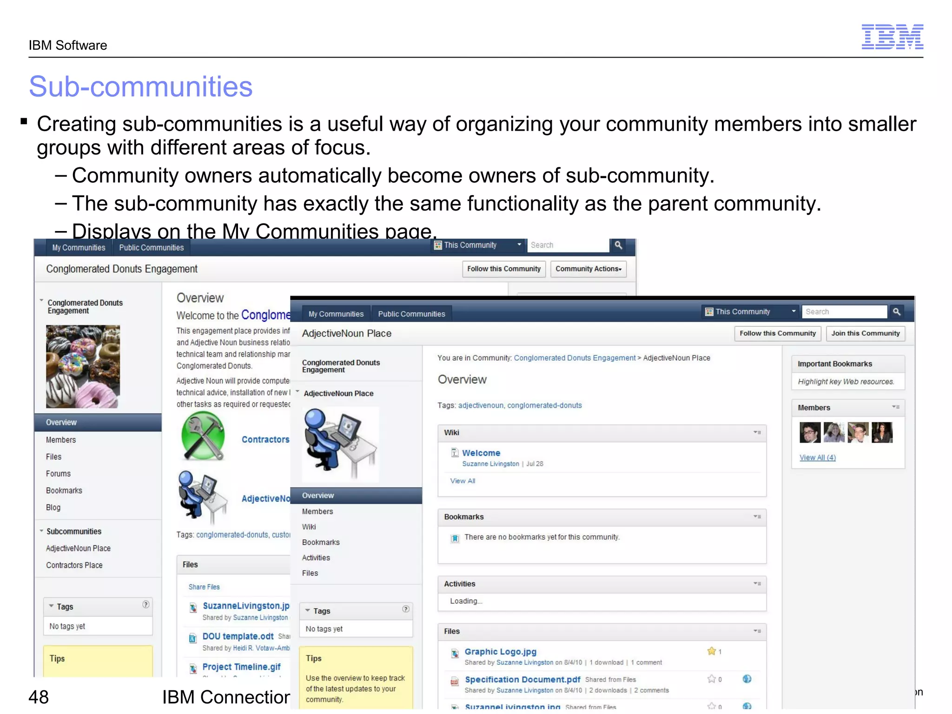Click Follow this Community in back window
This screenshot has width=952, height=714.
coord(504,269)
